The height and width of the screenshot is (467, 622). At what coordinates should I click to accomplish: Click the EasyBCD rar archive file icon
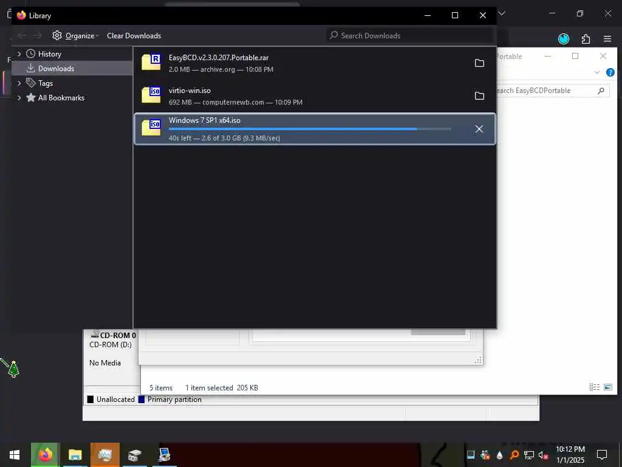click(151, 63)
